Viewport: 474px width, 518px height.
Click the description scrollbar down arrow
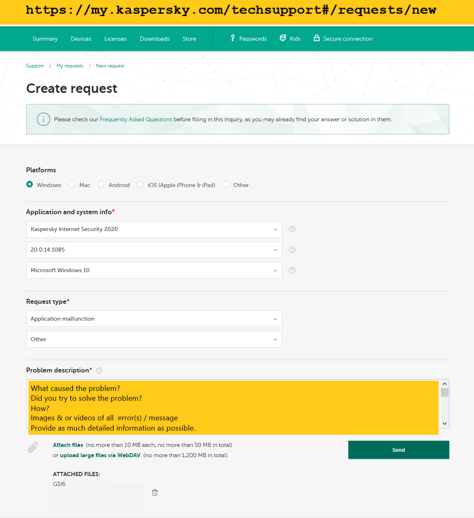[444, 423]
